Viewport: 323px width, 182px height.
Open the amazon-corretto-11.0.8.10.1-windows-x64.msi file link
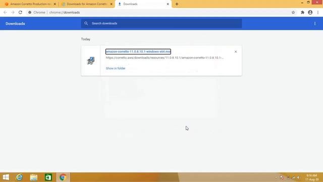coord(138,52)
